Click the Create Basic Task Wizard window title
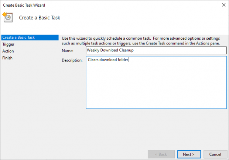Viewport: 229px width, 160px height. (24, 5)
